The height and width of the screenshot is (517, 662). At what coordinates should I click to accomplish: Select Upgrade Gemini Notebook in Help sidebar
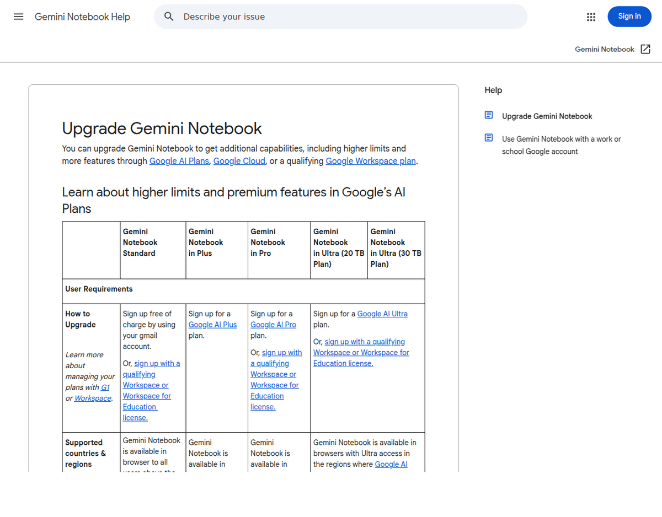point(547,116)
